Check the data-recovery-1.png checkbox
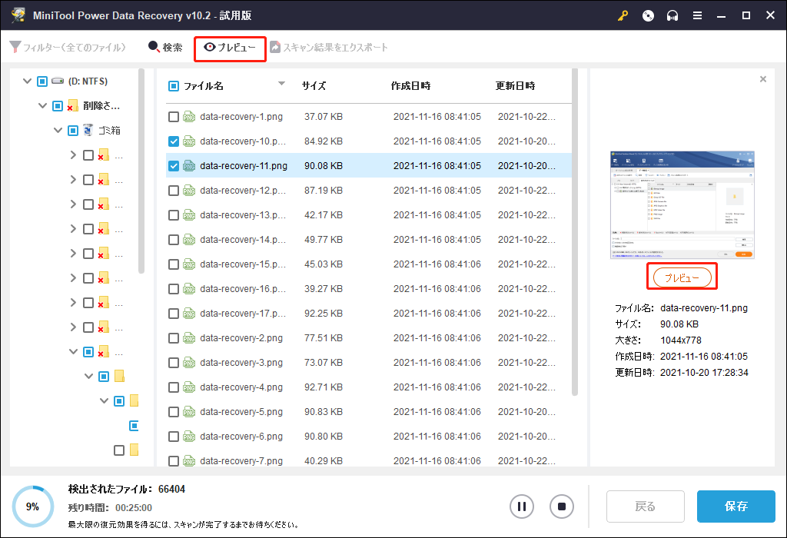The width and height of the screenshot is (787, 538). point(174,117)
